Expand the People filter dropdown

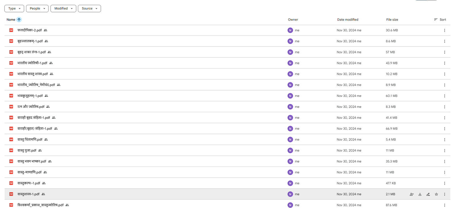(x=37, y=8)
